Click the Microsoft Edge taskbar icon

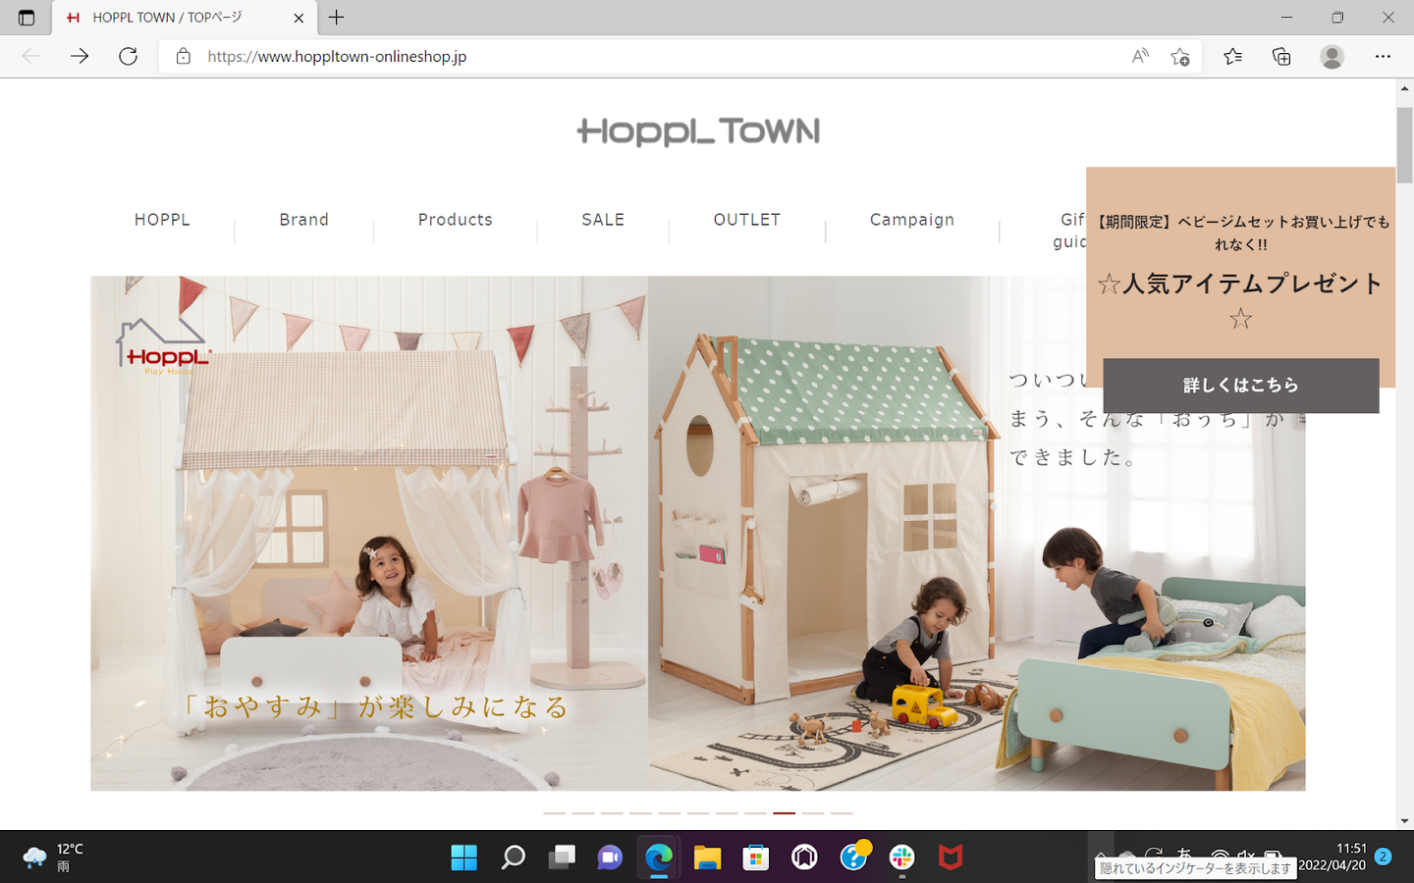tap(659, 857)
